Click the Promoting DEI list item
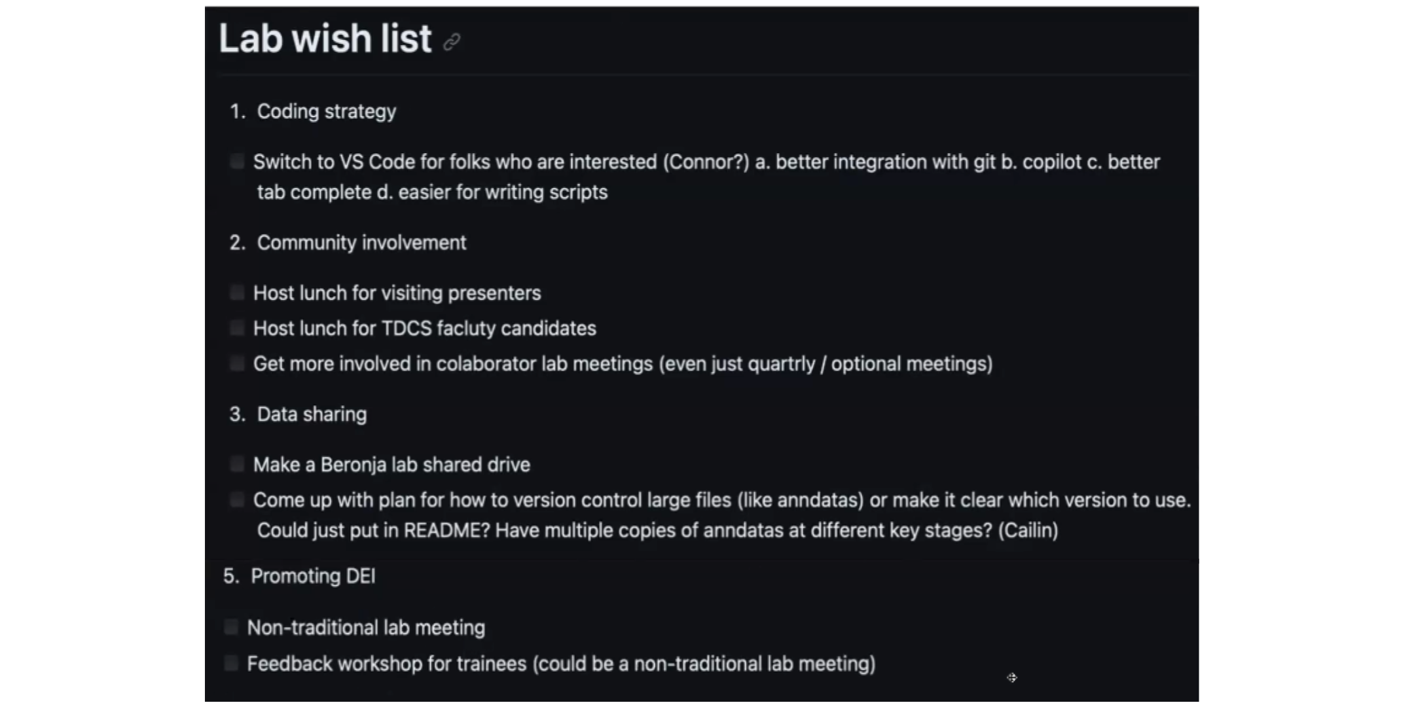Viewport: 1414px width, 707px height. coord(313,576)
